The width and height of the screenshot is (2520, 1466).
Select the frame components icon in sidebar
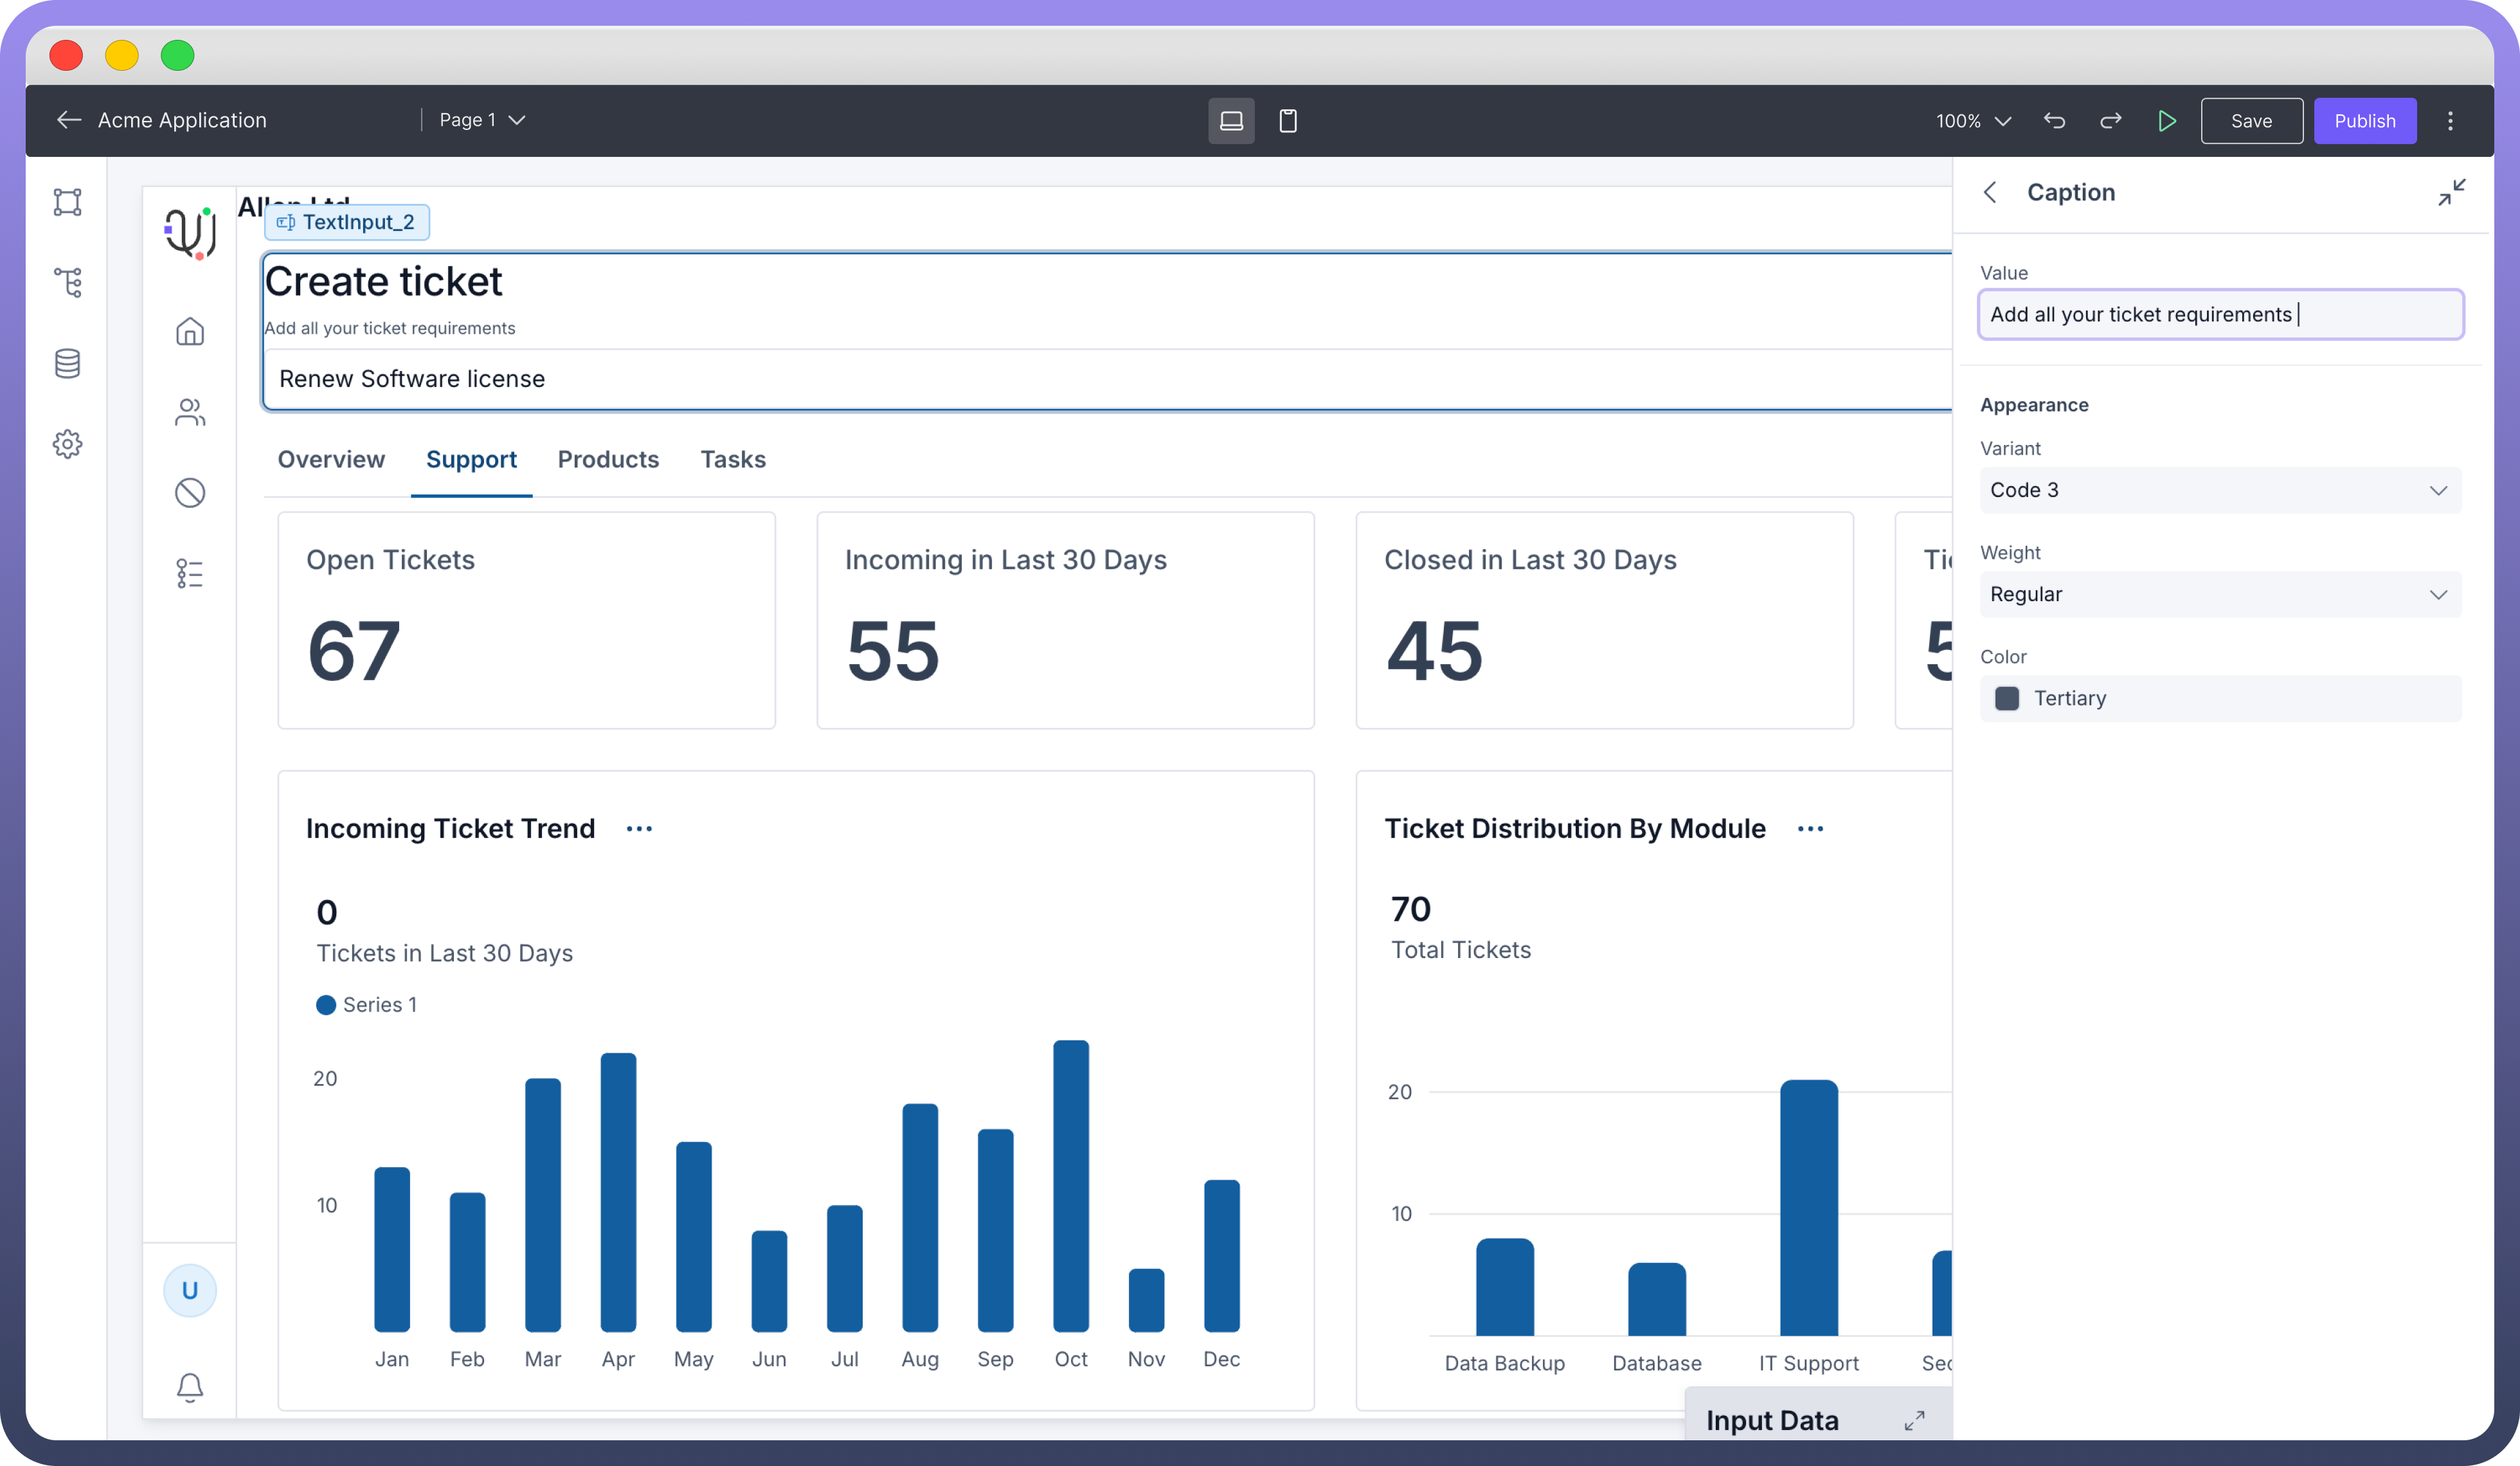click(67, 202)
